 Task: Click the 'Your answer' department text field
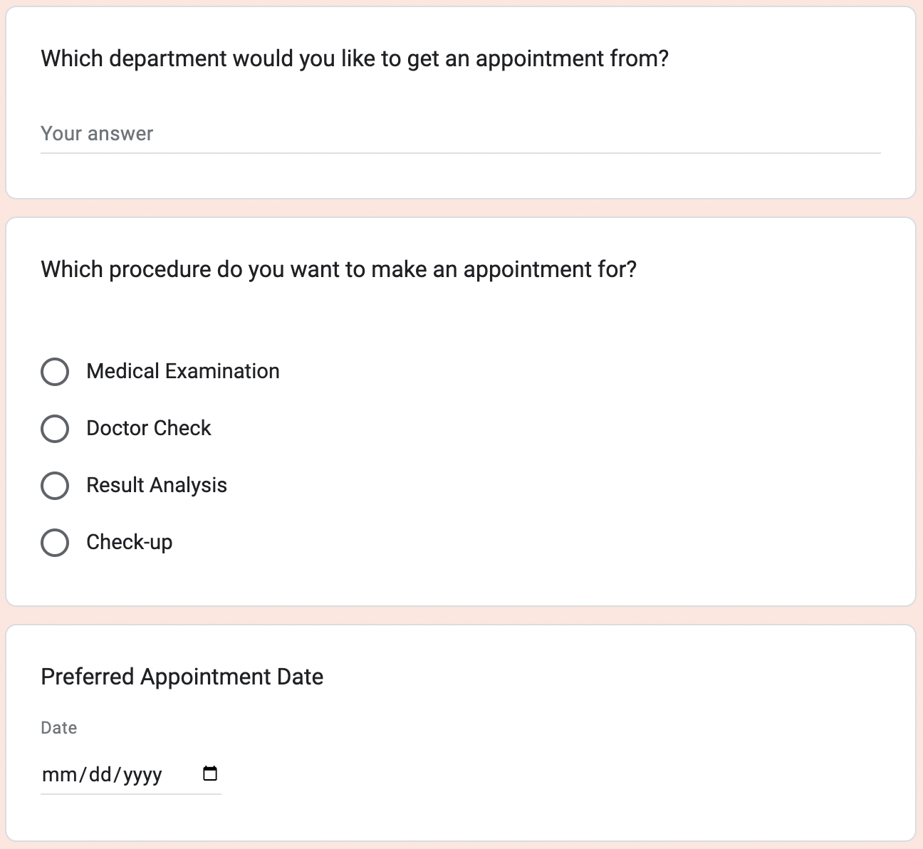click(x=460, y=134)
